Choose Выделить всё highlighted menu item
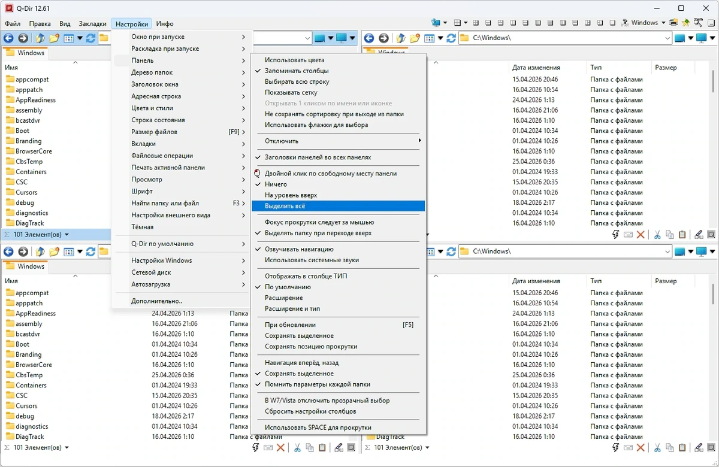Screen dimensions: 719x467 point(338,205)
